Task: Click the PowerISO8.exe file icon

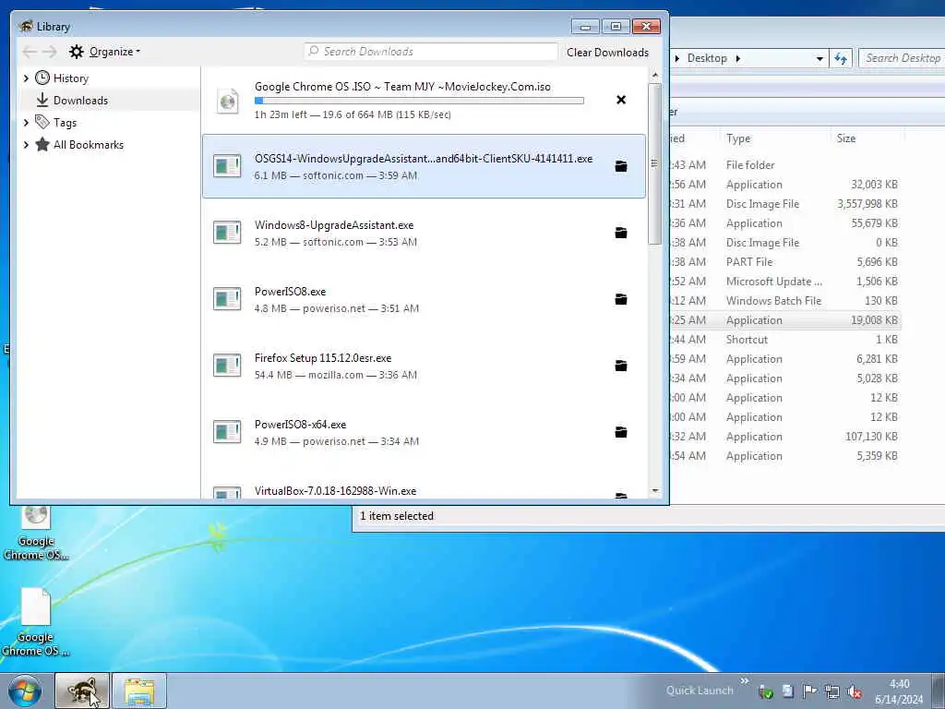Action: click(x=227, y=299)
